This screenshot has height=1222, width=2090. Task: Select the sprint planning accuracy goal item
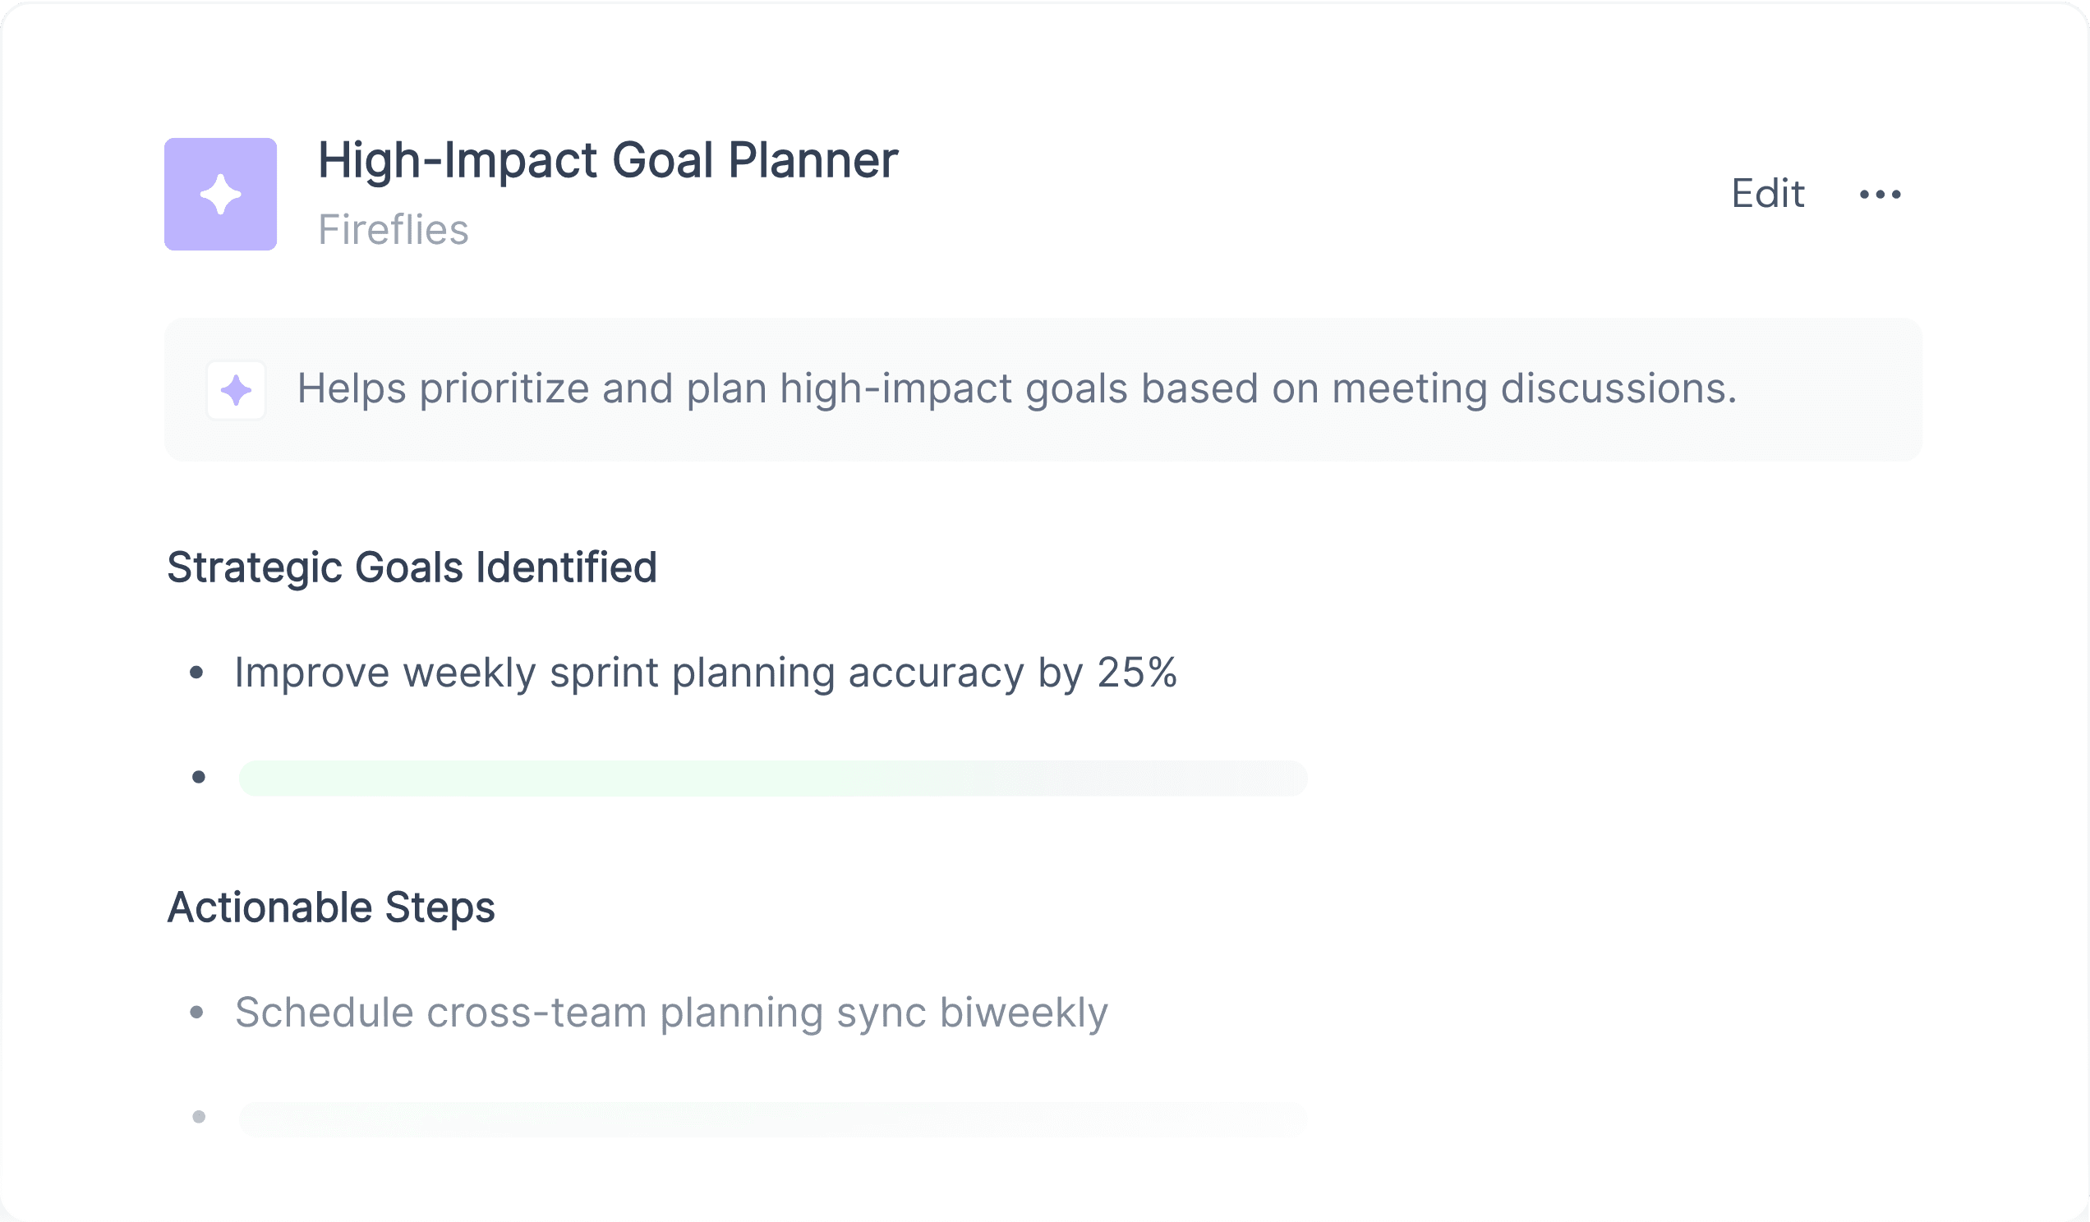point(705,673)
